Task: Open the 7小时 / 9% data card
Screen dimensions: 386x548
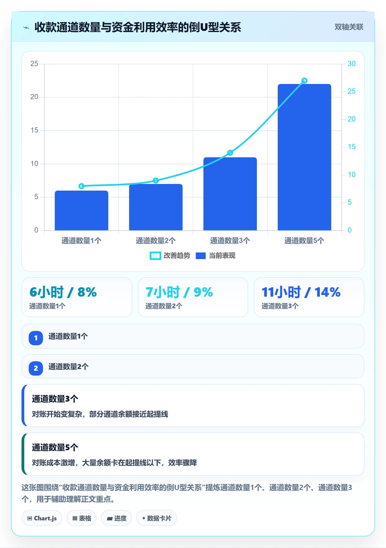Action: pyautogui.click(x=193, y=297)
